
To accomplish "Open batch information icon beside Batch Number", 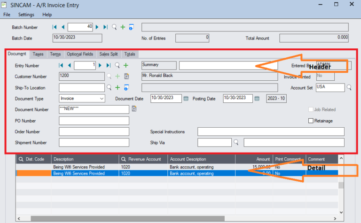I will 131,27.
